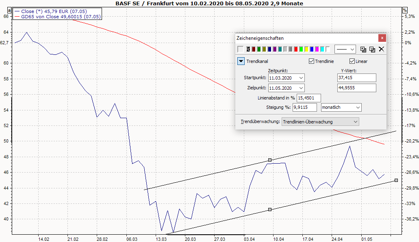Click the bring-to-front icon in drawing properties
The height and width of the screenshot is (242, 419).
(363, 49)
